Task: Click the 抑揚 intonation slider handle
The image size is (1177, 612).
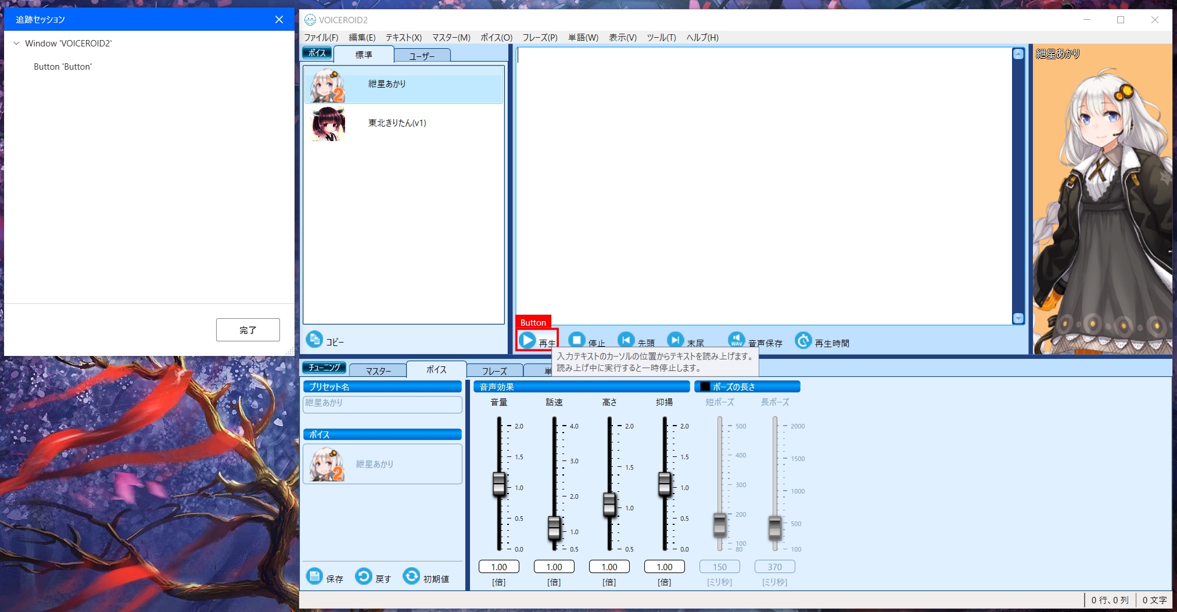Action: (x=665, y=484)
